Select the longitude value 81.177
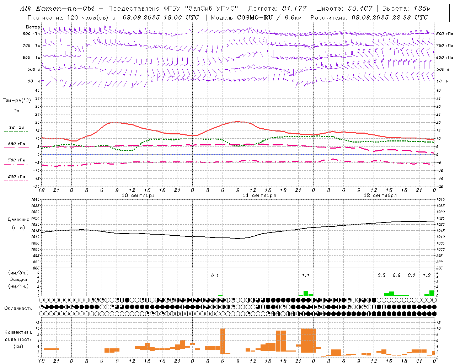This screenshot has height=364, width=455. pos(295,9)
